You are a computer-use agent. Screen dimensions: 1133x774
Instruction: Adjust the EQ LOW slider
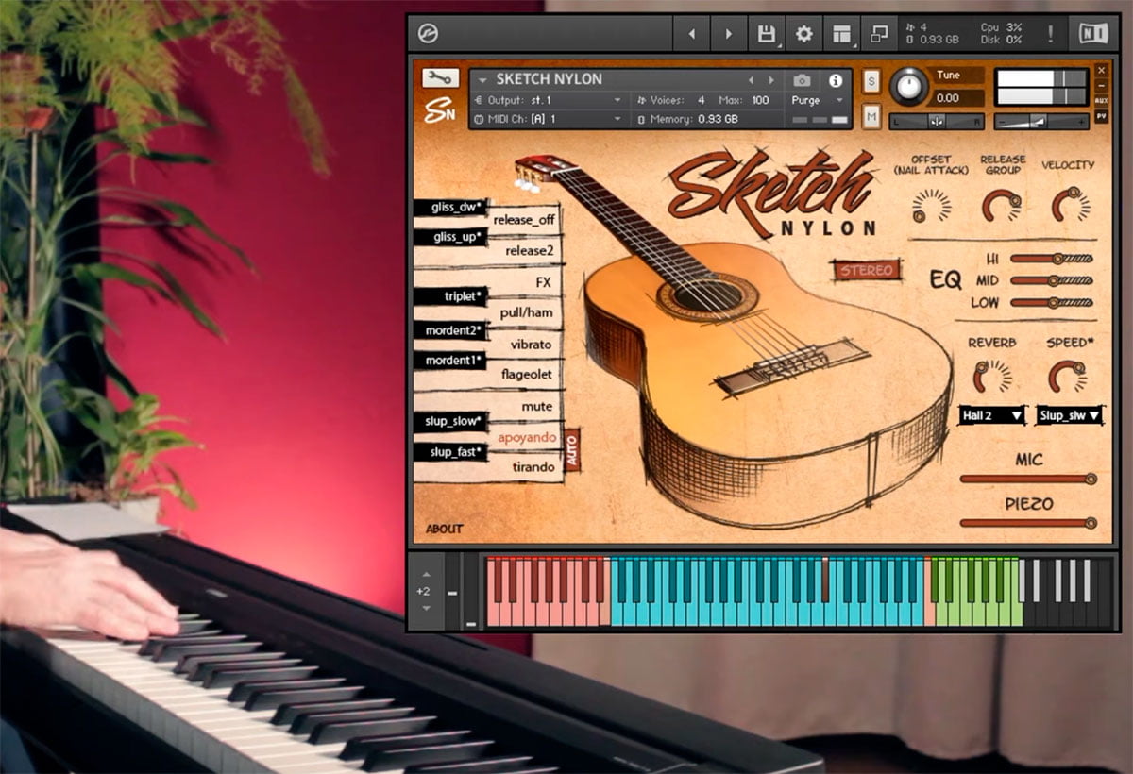pyautogui.click(x=1052, y=303)
